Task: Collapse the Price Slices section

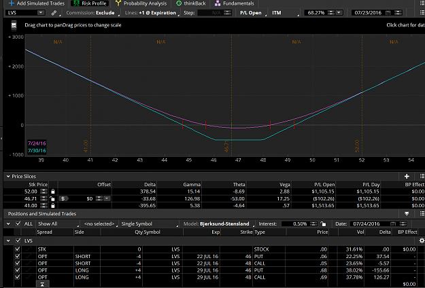Action: (x=8, y=176)
